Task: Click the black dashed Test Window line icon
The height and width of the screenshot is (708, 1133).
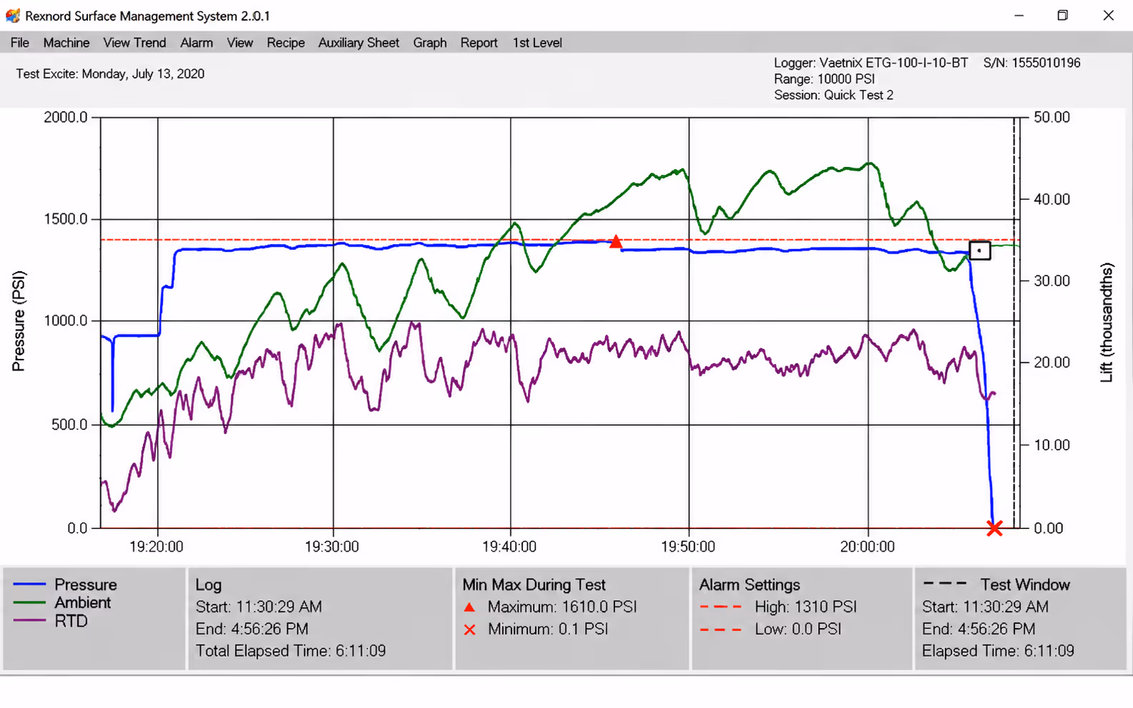Action: tap(944, 584)
